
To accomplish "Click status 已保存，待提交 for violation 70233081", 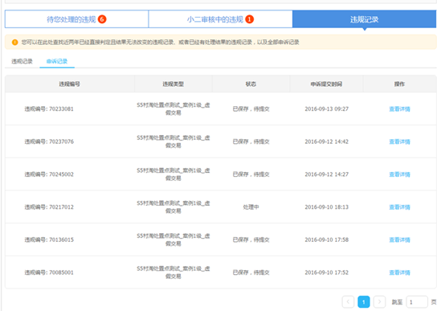I will (251, 108).
